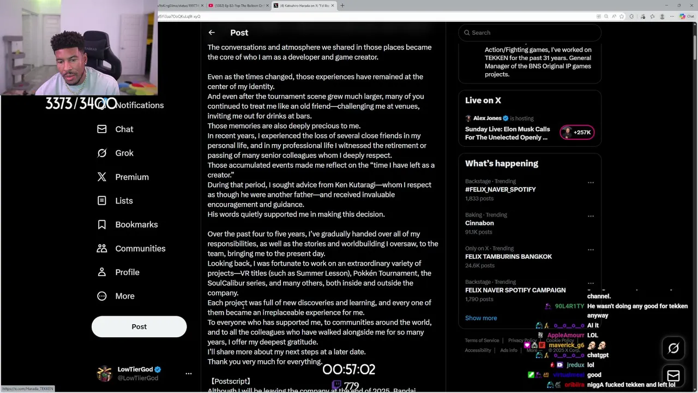698x393 pixels.
Task: Click the '1,833 posts' count
Action: coord(479,199)
